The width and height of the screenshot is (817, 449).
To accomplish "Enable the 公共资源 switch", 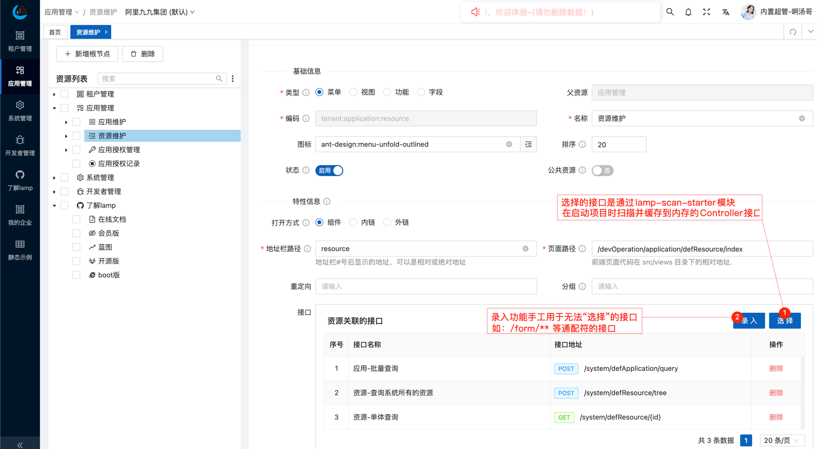I will point(602,171).
